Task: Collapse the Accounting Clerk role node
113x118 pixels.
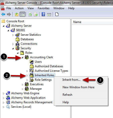Action: [x=22, y=57]
